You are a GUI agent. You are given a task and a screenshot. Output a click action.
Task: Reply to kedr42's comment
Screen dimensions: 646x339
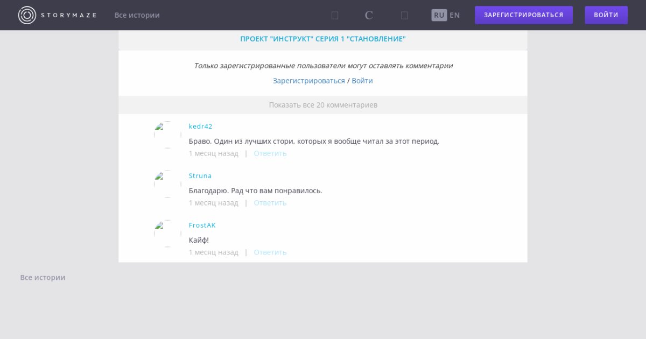(270, 153)
